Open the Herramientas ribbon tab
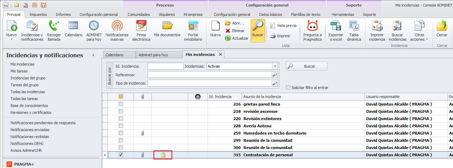Viewport: 453px width, 168px height. (343, 14)
